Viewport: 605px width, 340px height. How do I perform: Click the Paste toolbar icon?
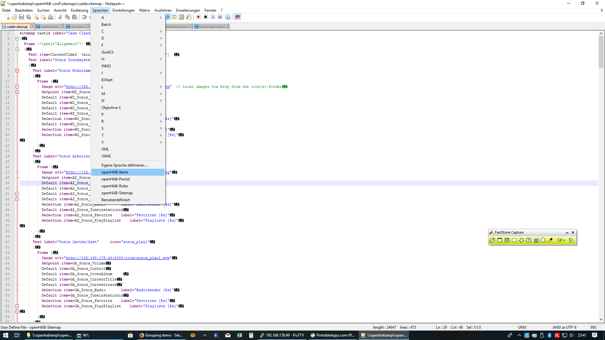(74, 17)
